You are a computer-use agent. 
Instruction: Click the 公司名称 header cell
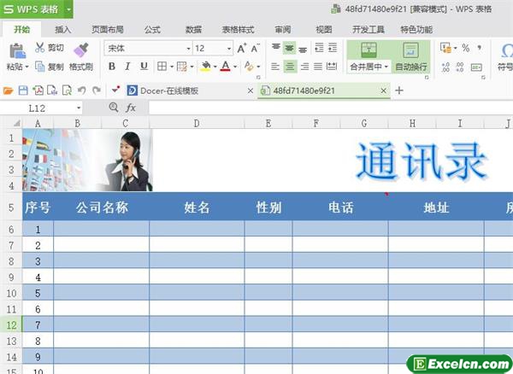point(102,207)
